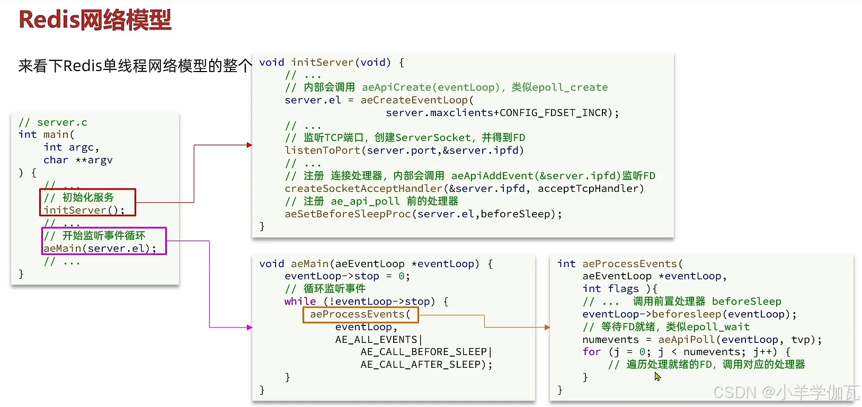
Task: Click the "AE_CALL_BEFORE_SLEEP|" flag line
Action: point(426,352)
